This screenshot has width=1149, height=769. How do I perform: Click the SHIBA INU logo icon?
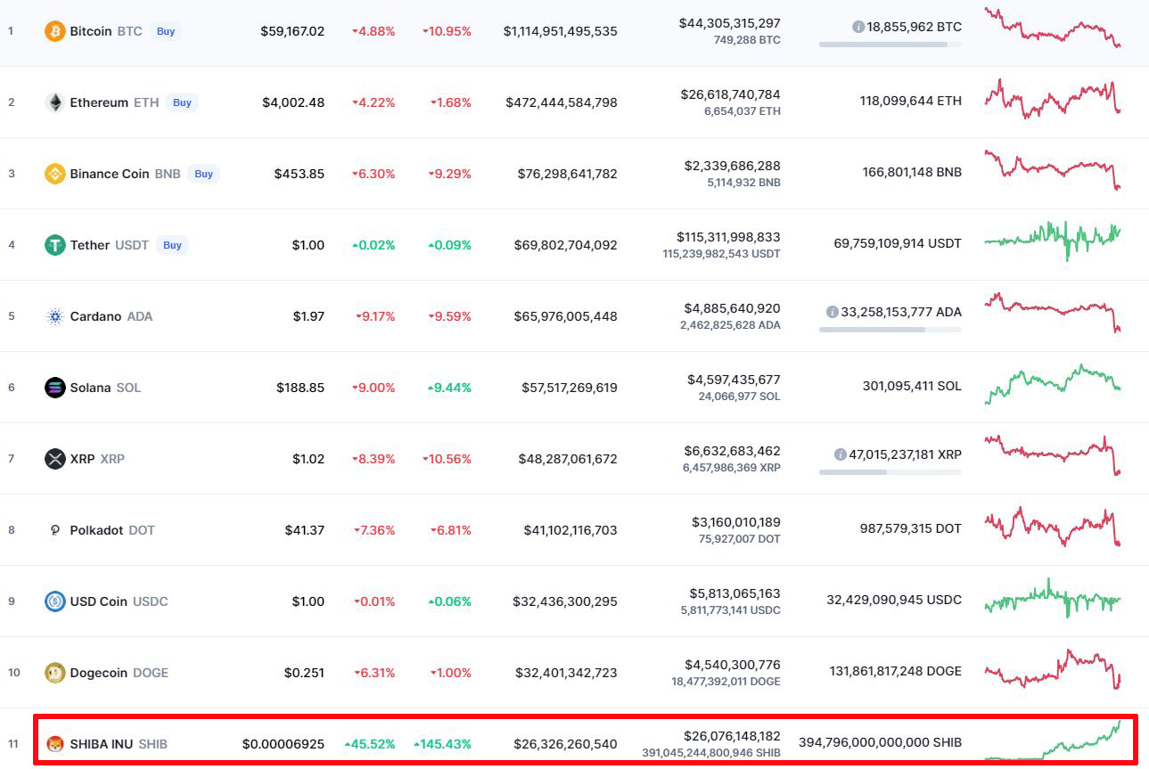click(55, 744)
